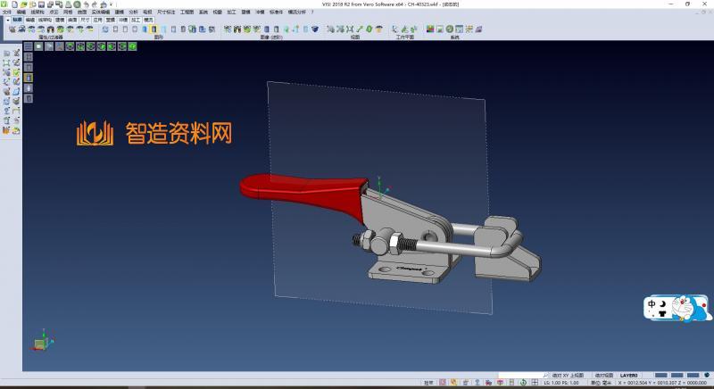This screenshot has height=389, width=714.
Task: Toggle the green rotate icon in the status bar
Action: [523, 383]
